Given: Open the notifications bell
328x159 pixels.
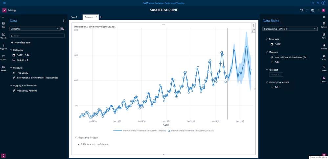Looking at the screenshot, I should pyautogui.click(x=318, y=3).
